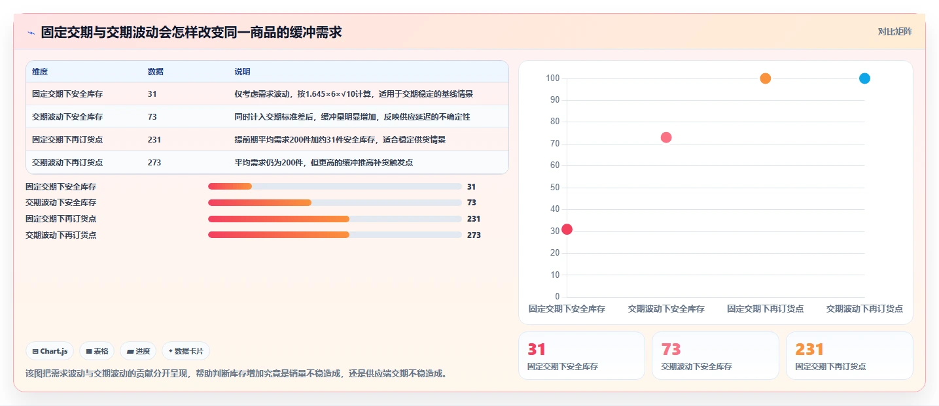Click the 维度 column header
The width and height of the screenshot is (939, 406).
(40, 72)
